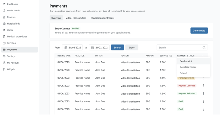Image resolution: width=220 pixels, height=115 pixels.
Task: Click the Payment Canceled status badge
Action: pos(187,86)
